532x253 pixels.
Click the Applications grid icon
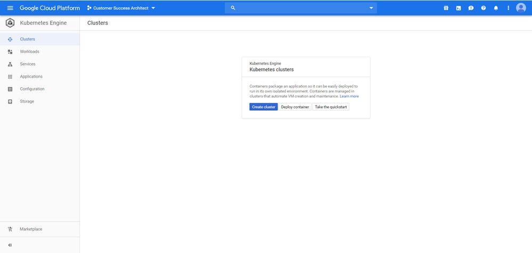(10, 77)
